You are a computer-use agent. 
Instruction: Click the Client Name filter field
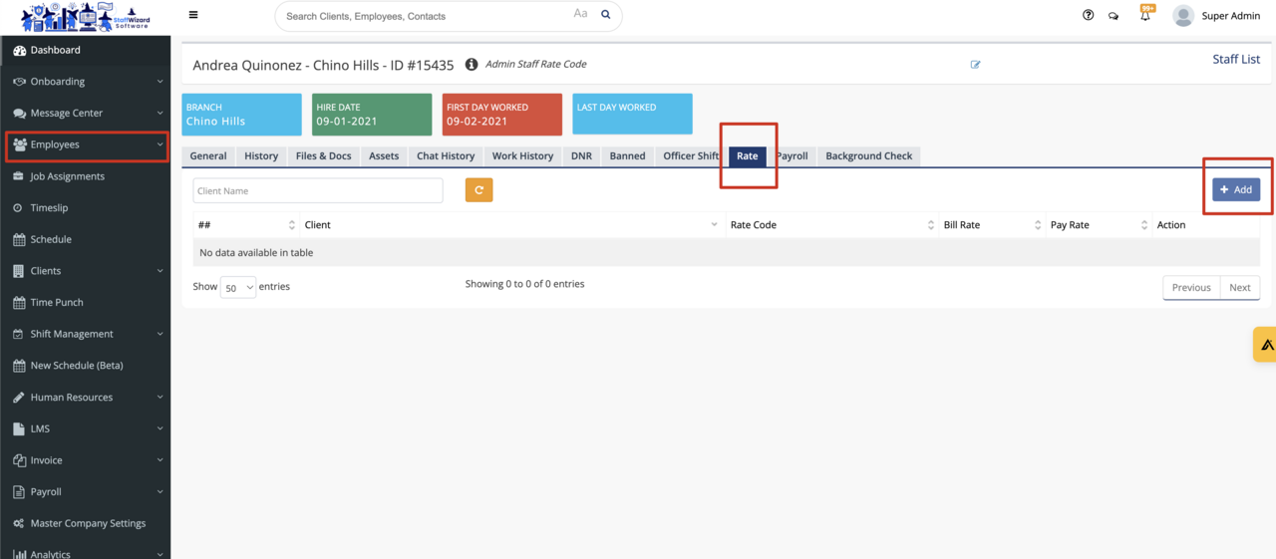[x=317, y=190]
